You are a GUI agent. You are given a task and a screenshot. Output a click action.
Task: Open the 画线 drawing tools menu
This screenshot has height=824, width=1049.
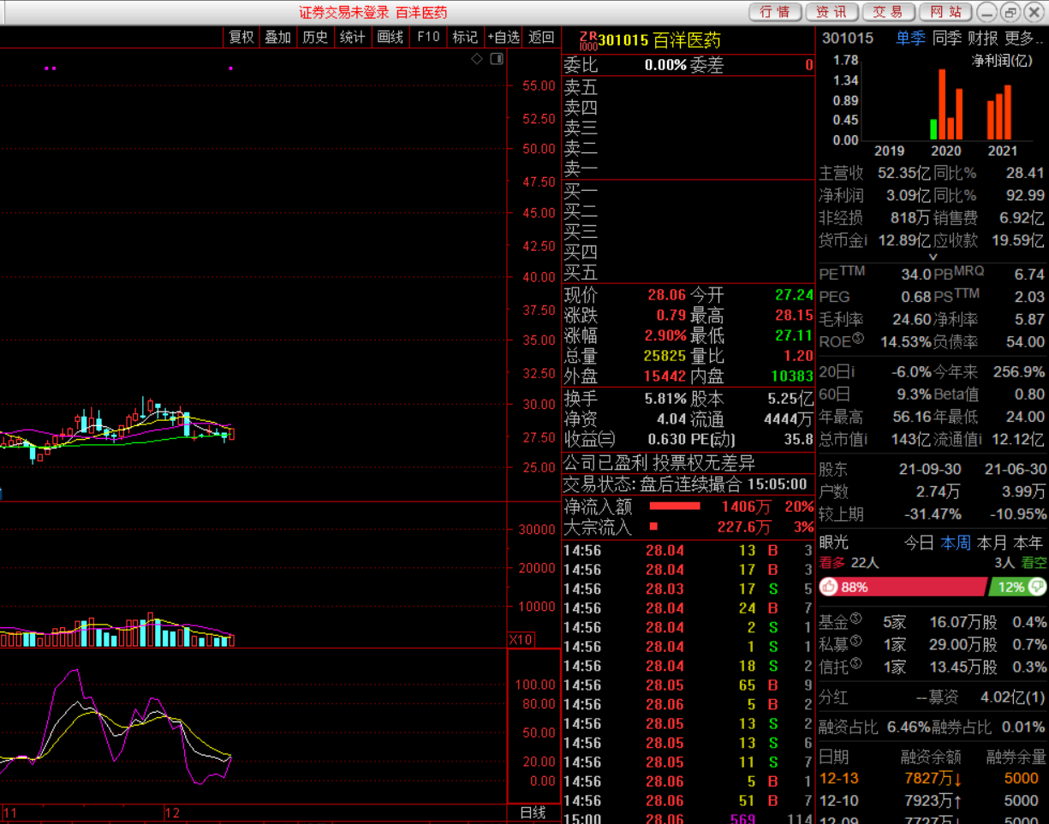pyautogui.click(x=390, y=37)
